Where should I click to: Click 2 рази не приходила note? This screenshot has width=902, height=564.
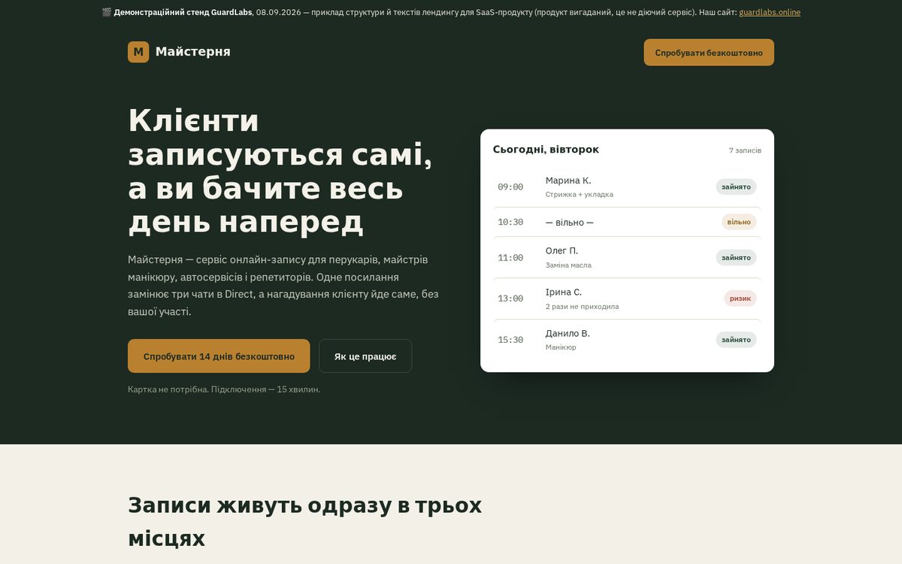coord(583,307)
